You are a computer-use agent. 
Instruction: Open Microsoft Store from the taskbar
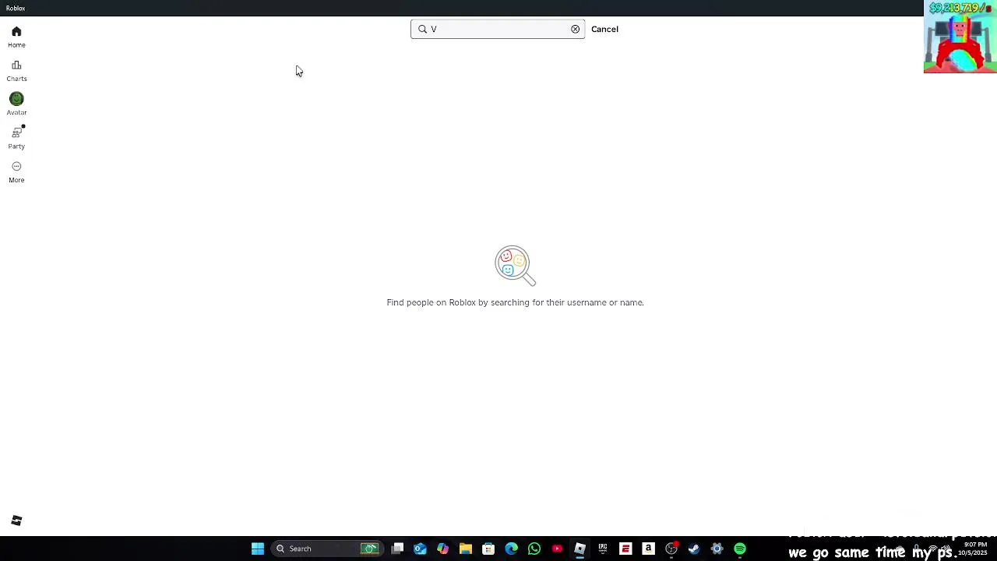[x=488, y=549]
